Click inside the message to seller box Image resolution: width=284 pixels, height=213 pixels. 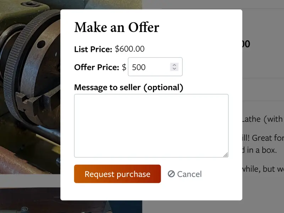[x=151, y=126]
